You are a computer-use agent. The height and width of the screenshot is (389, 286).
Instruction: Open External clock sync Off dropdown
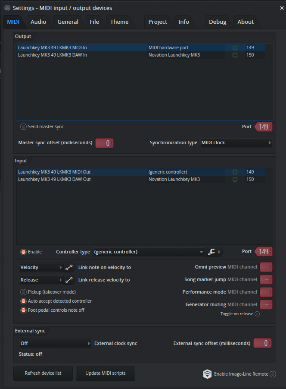[56, 343]
